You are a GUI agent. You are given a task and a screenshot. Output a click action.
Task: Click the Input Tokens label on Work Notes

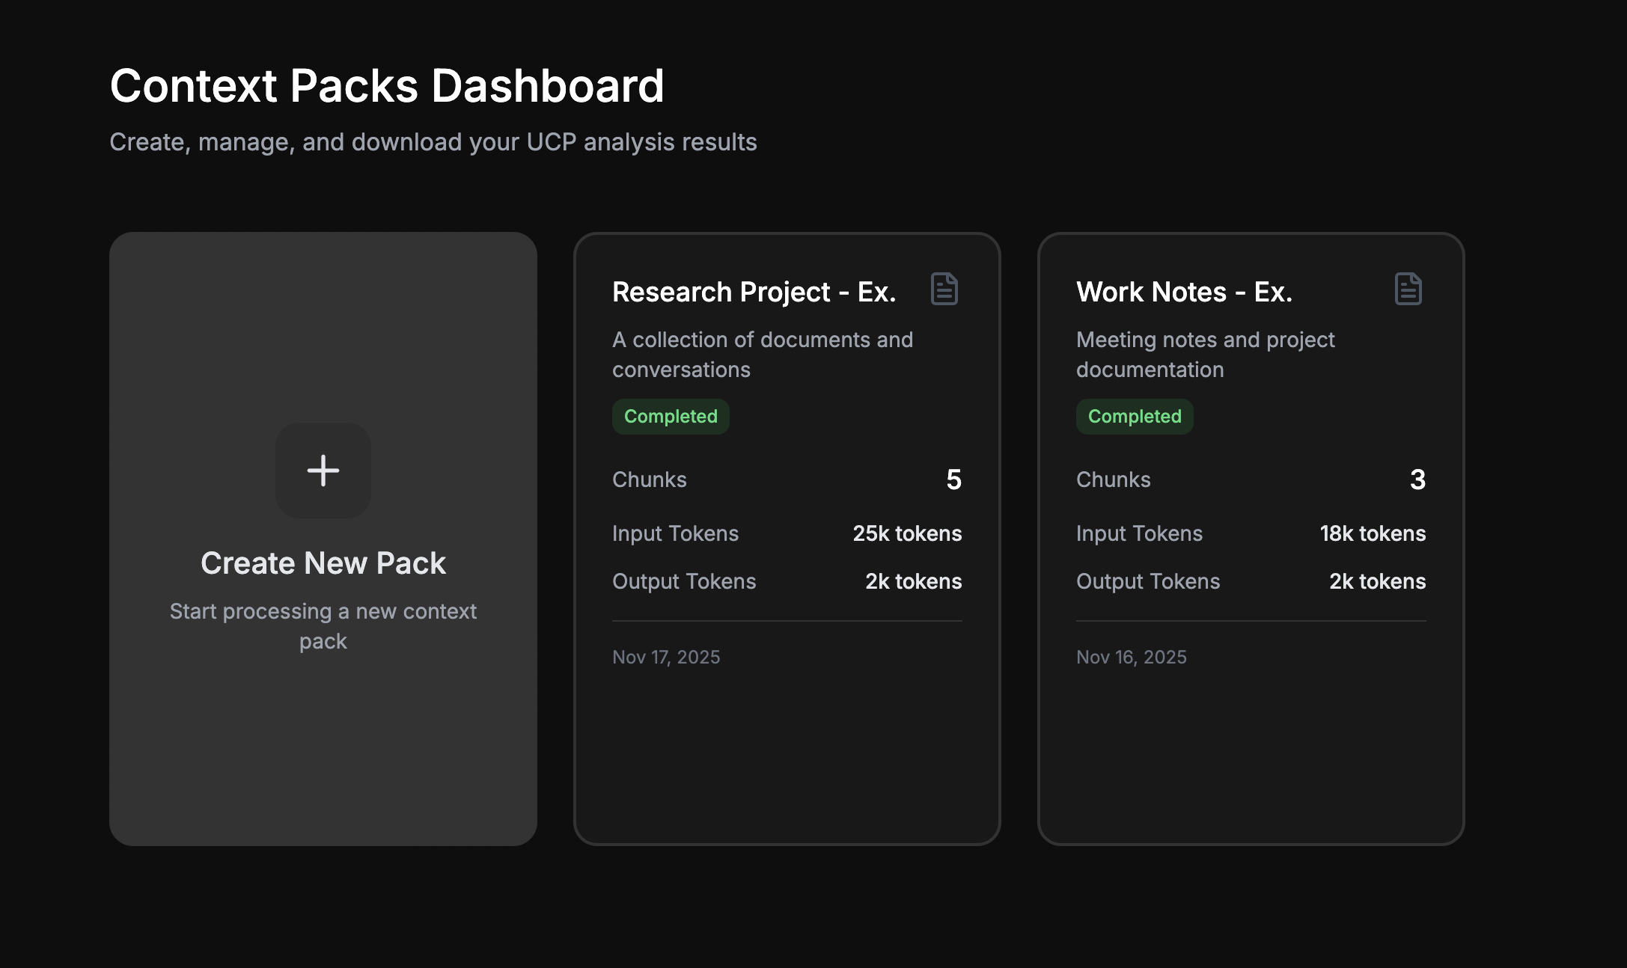(1139, 533)
